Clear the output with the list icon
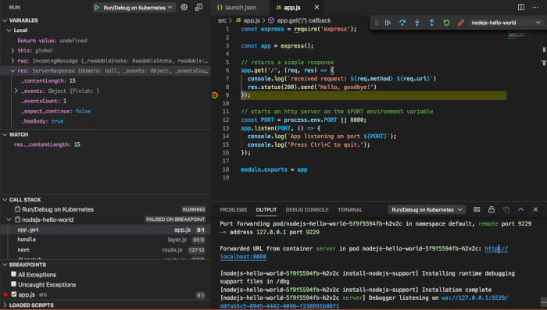This screenshot has width=547, height=310. point(477,209)
